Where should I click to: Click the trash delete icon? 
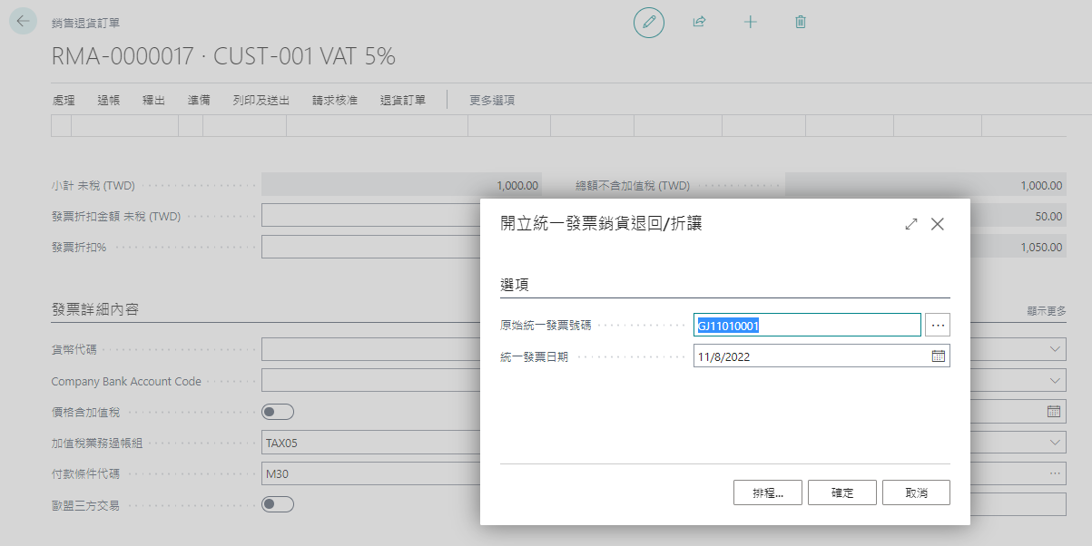click(801, 22)
